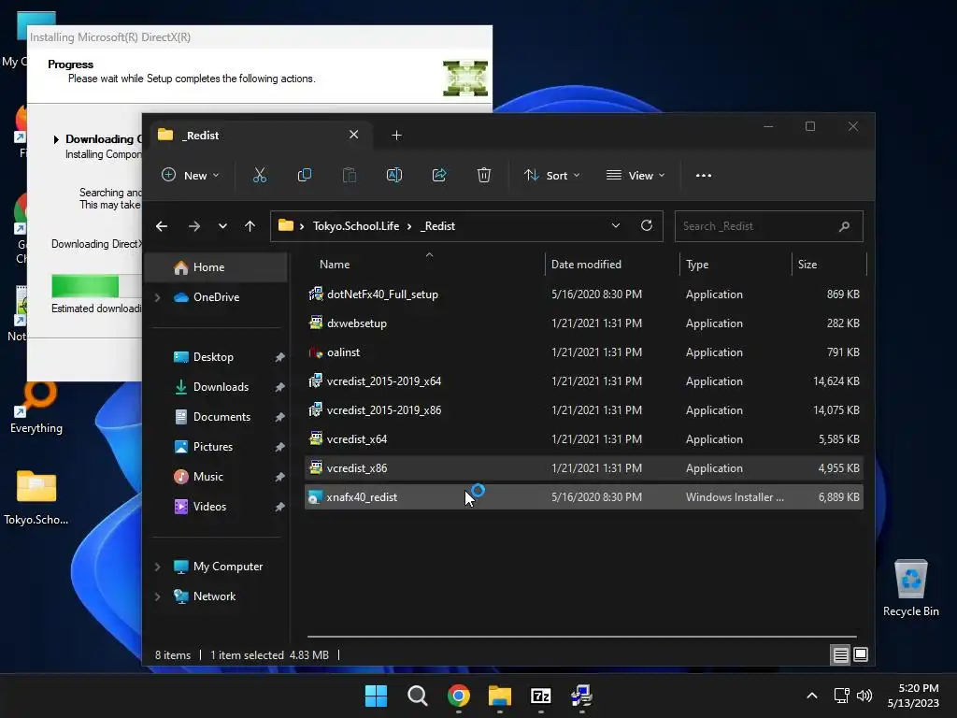Viewport: 957px width, 718px height.
Task: Expand My Computer tree node
Action: pos(157,567)
